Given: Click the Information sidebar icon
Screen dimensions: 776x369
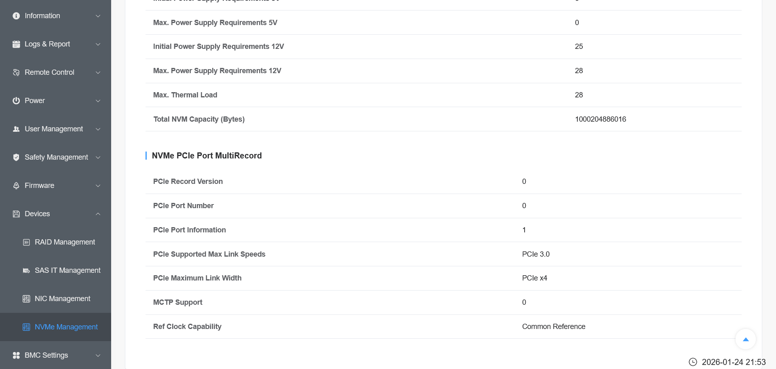Looking at the screenshot, I should (x=16, y=16).
